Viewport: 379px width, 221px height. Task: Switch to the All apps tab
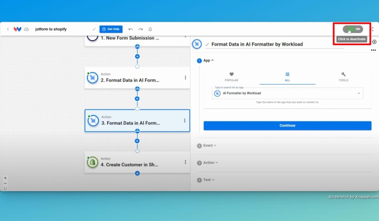(287, 77)
